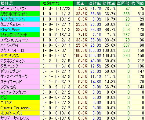Select the ミラクルアドマイヤ sire name
This screenshot has height=120, width=145.
13,14
